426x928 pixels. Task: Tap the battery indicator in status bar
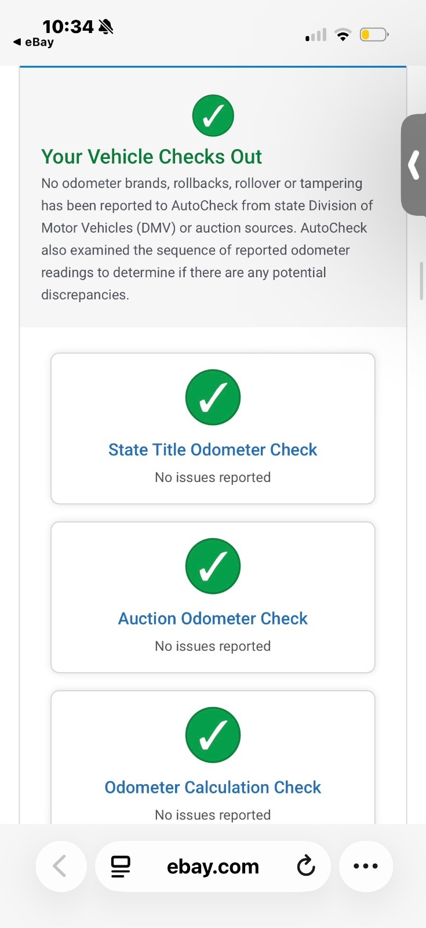pos(374,35)
